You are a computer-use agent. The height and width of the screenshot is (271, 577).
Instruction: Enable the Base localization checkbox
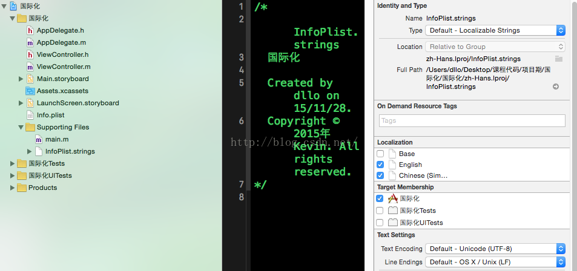coord(380,154)
